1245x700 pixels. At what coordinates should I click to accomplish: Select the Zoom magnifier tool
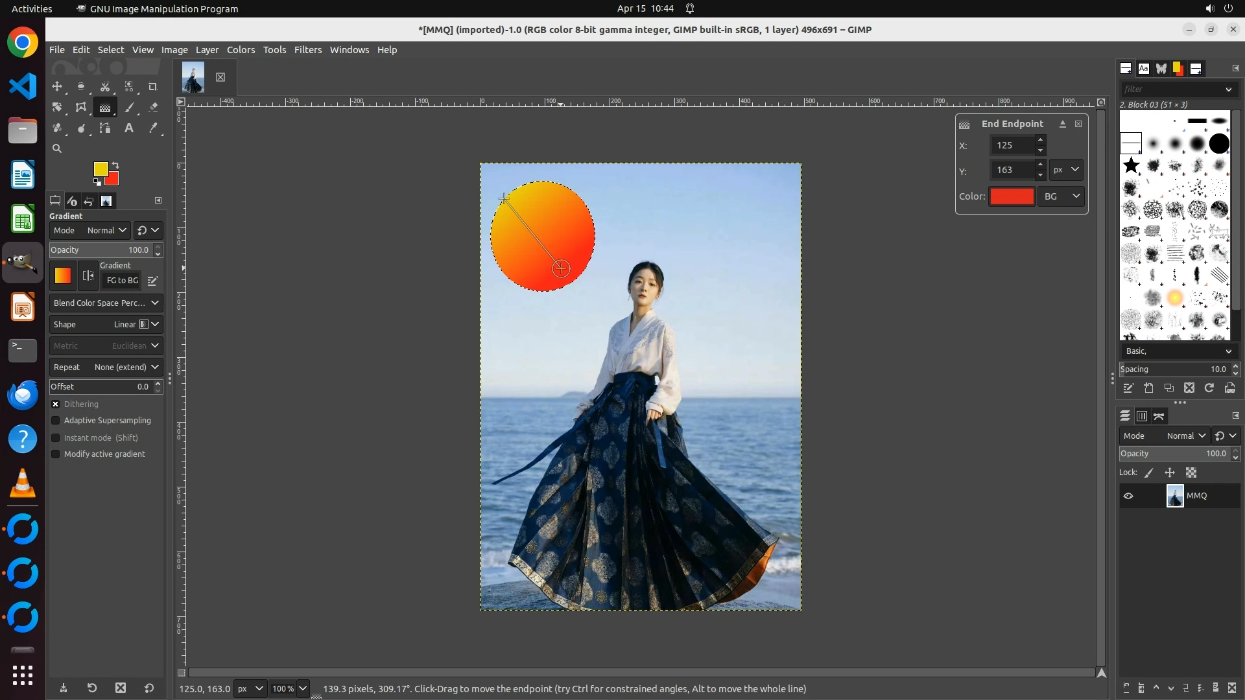pos(57,148)
